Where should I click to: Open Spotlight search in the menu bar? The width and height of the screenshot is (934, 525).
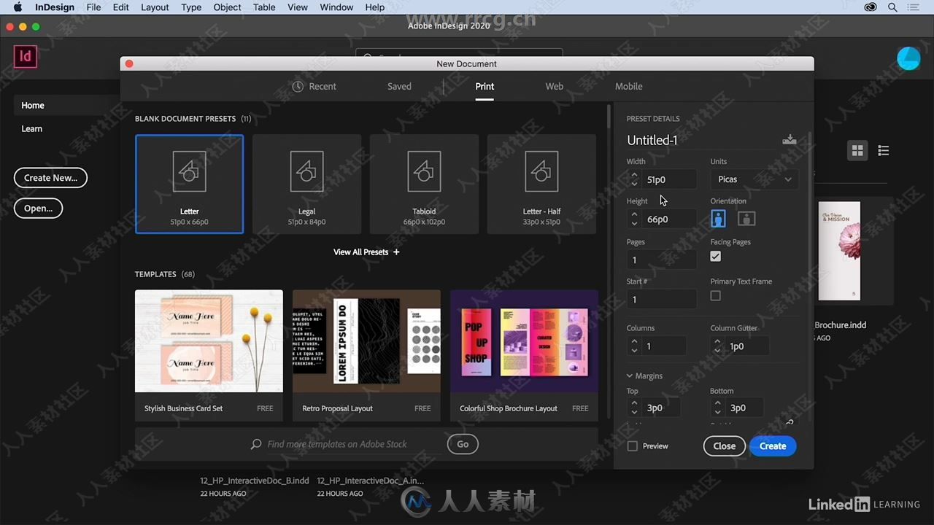point(892,7)
